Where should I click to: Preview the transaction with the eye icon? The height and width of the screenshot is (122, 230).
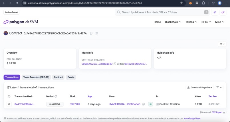point(9,104)
